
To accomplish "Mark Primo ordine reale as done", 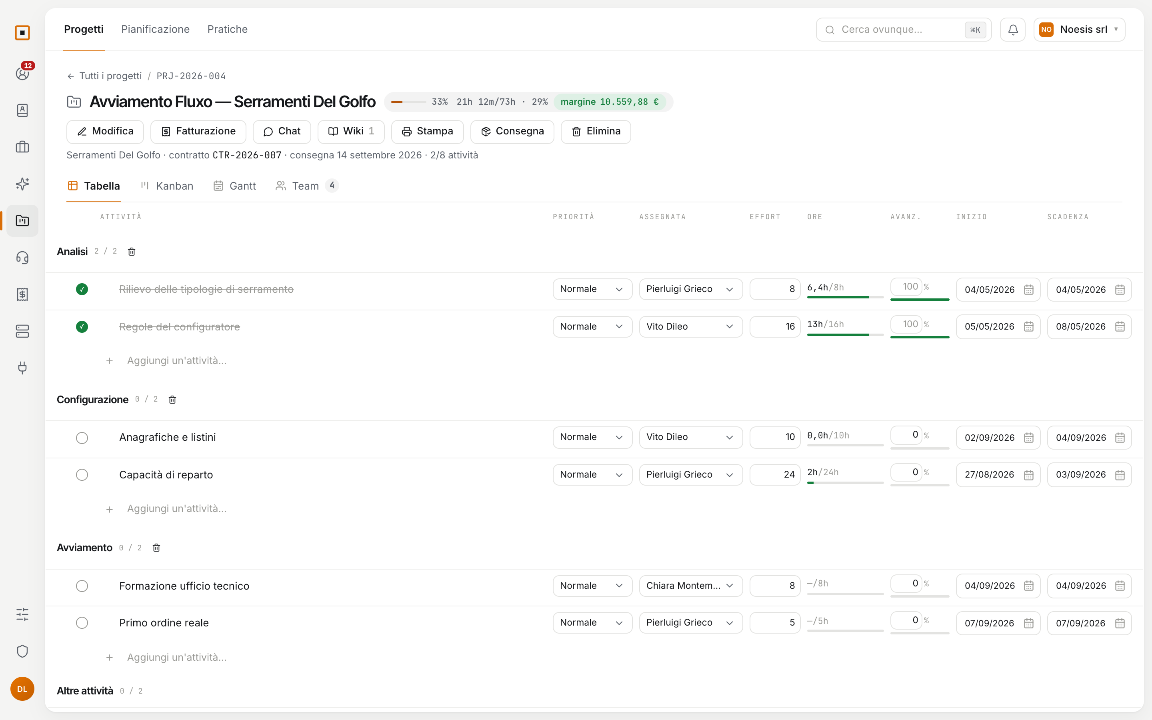I will 82,623.
